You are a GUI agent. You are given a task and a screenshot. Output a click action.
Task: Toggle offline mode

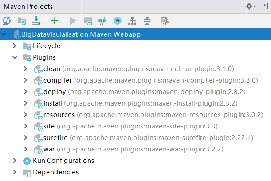tap(102, 21)
